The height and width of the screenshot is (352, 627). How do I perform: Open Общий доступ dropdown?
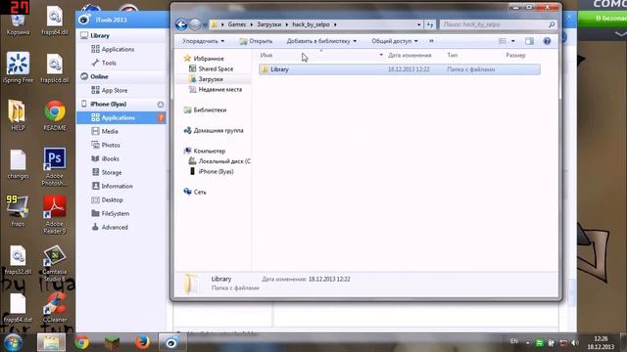pyautogui.click(x=394, y=41)
